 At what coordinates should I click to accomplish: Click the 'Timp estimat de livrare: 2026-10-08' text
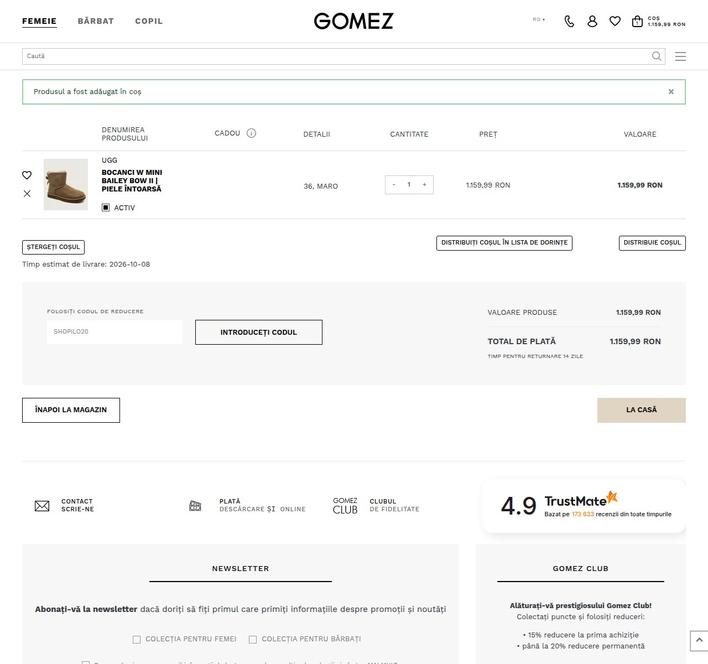(86, 264)
